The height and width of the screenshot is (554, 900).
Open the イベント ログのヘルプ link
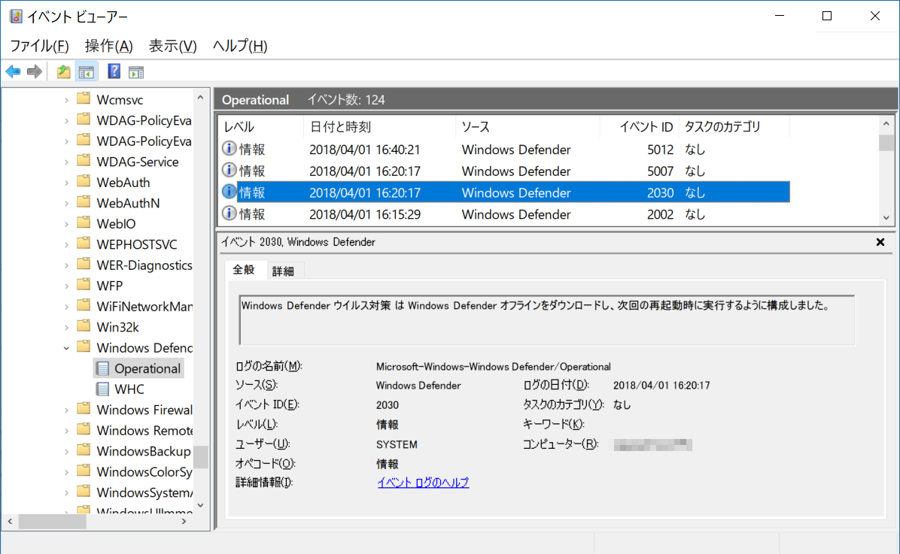pyautogui.click(x=423, y=483)
